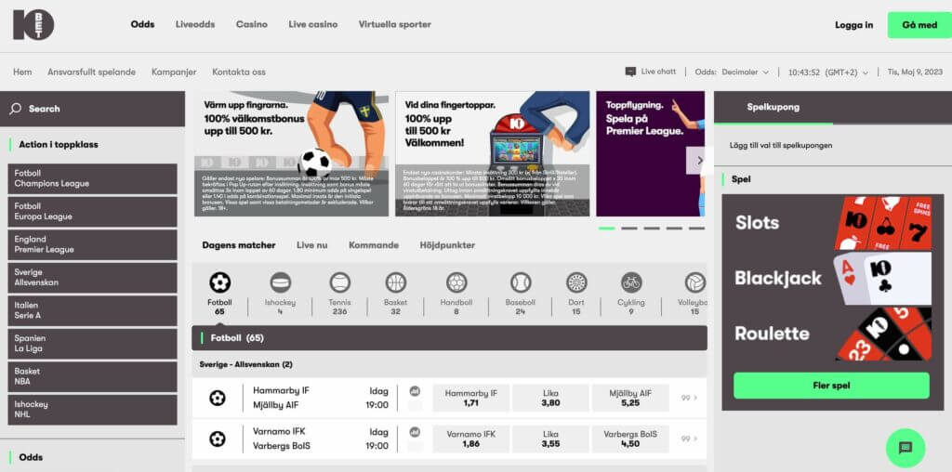952x472 pixels.
Task: Open the GMT+2 timezone dropdown
Action: [x=828, y=72]
